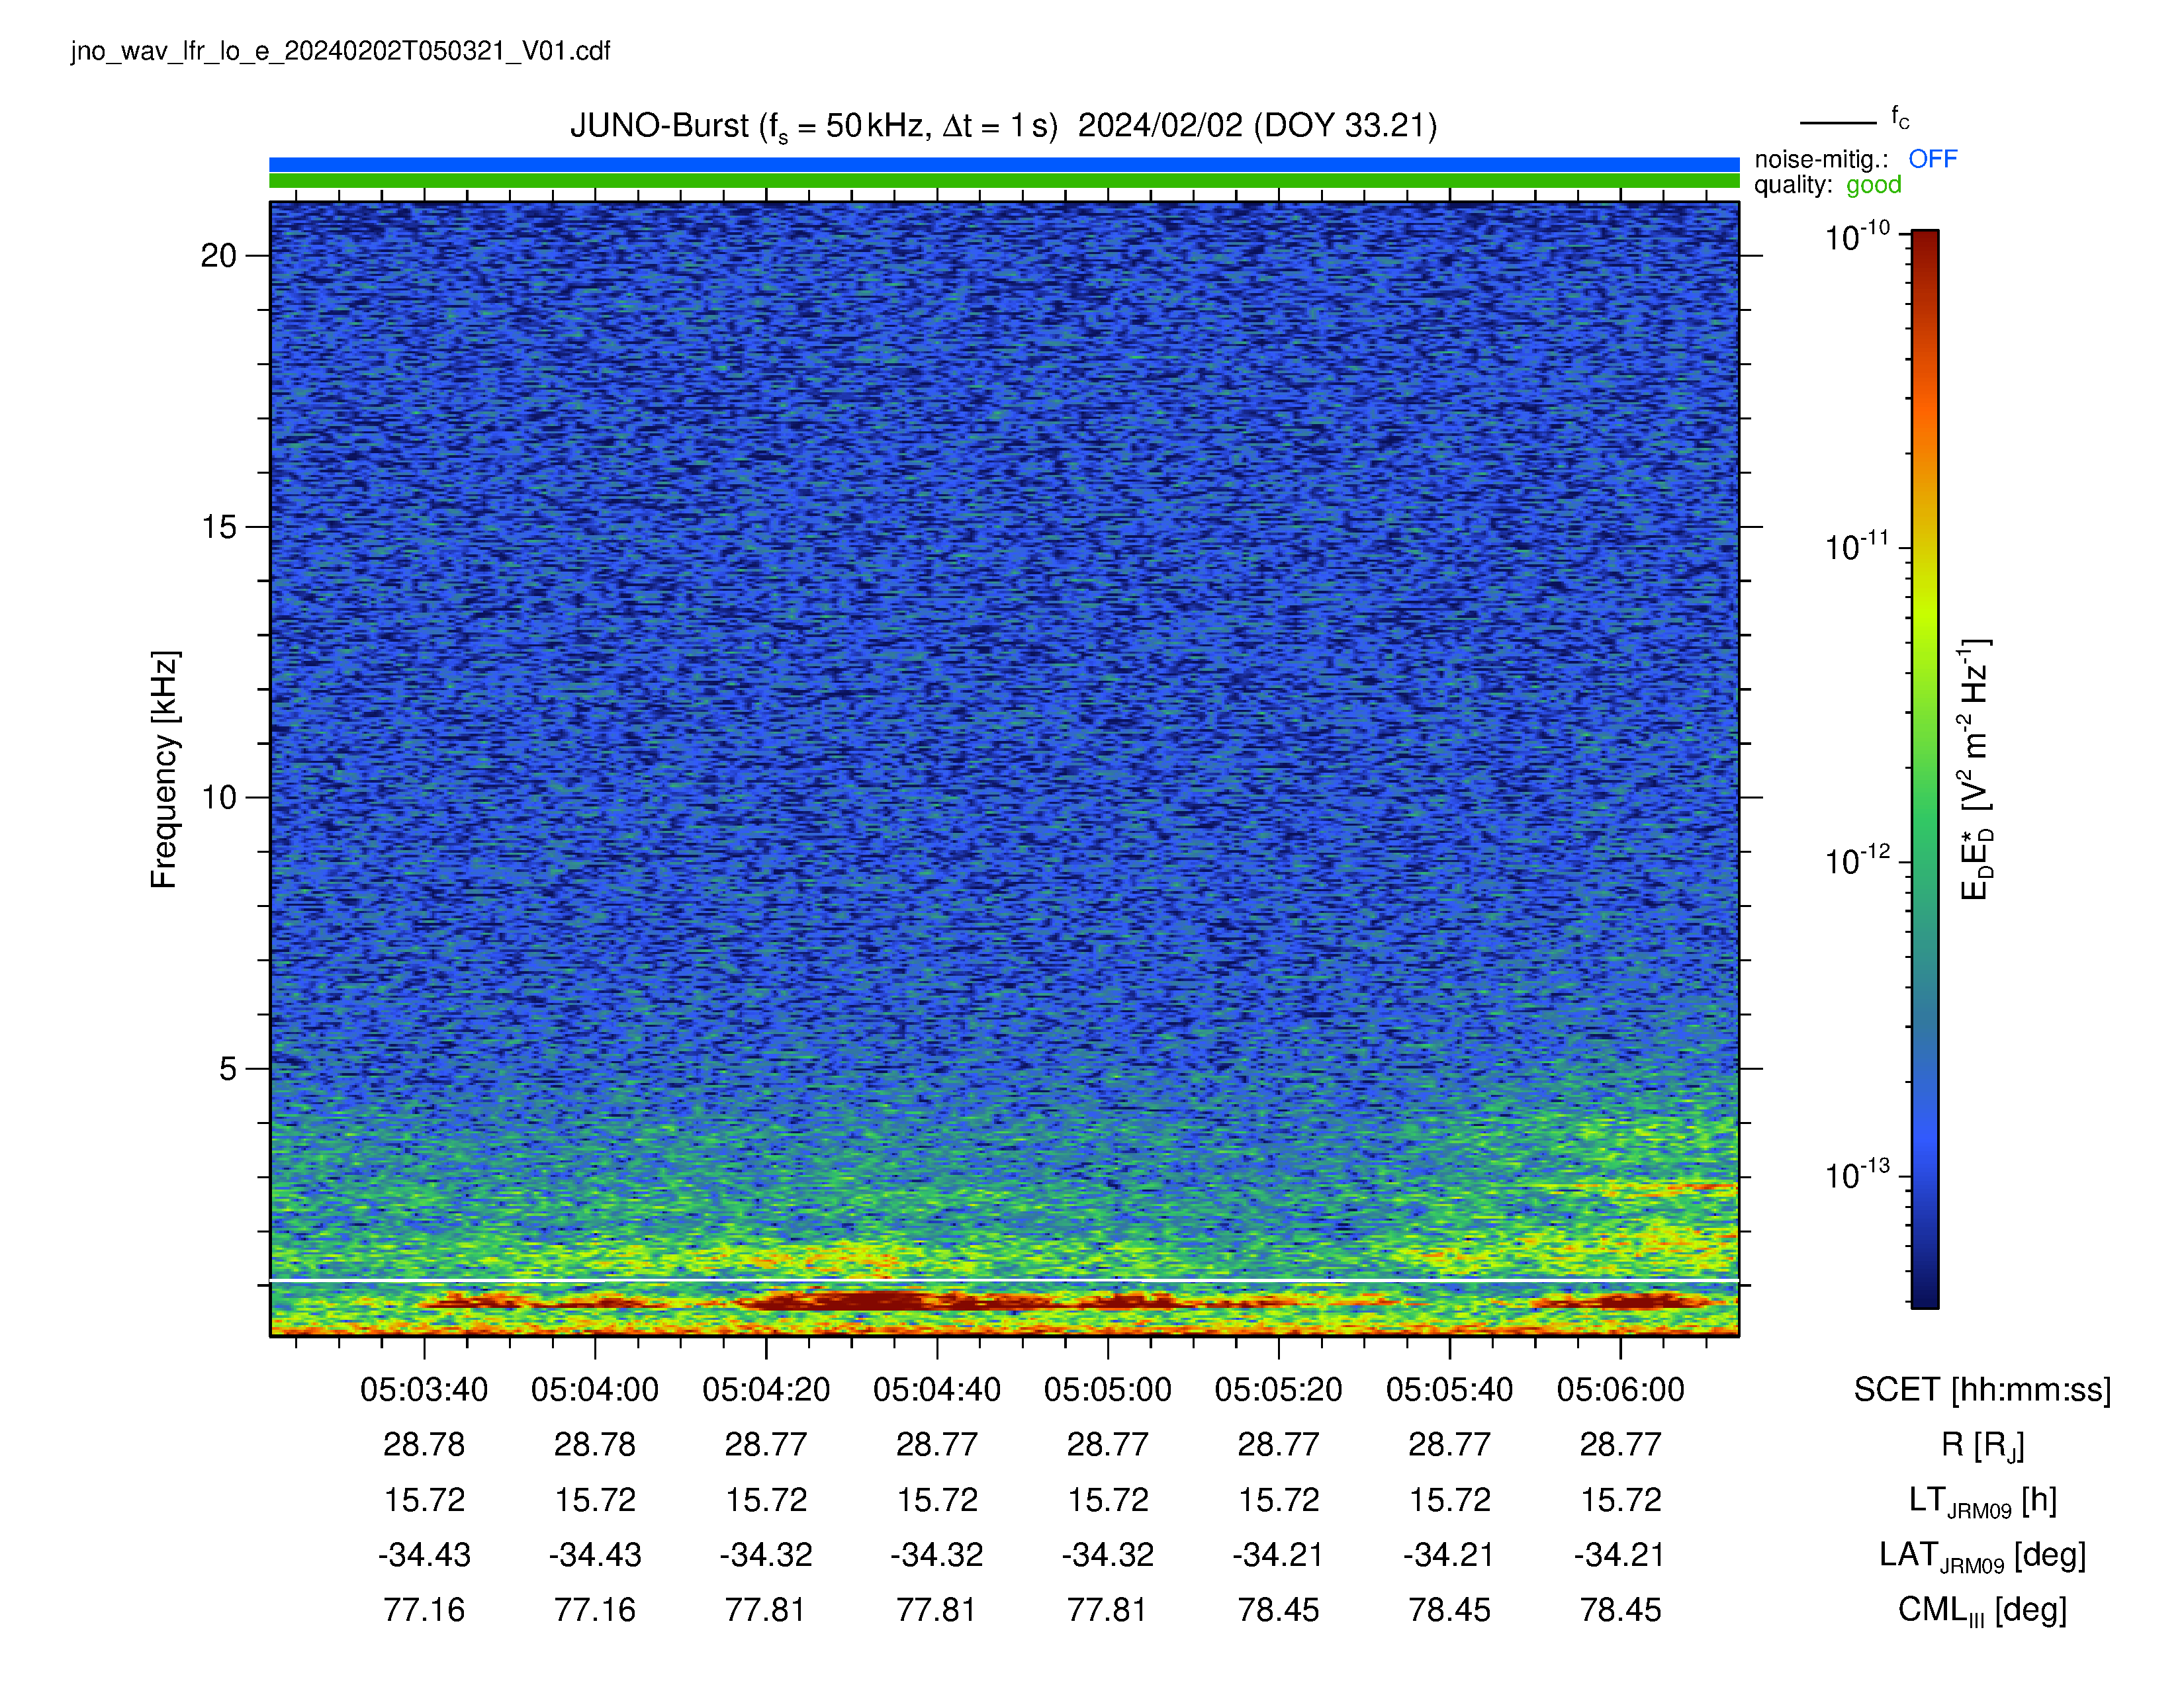Click the file name jno_wav_lfr_lo_e_20240202T050321_V01.cdf
2184x1687 pixels.
pyautogui.click(x=340, y=51)
